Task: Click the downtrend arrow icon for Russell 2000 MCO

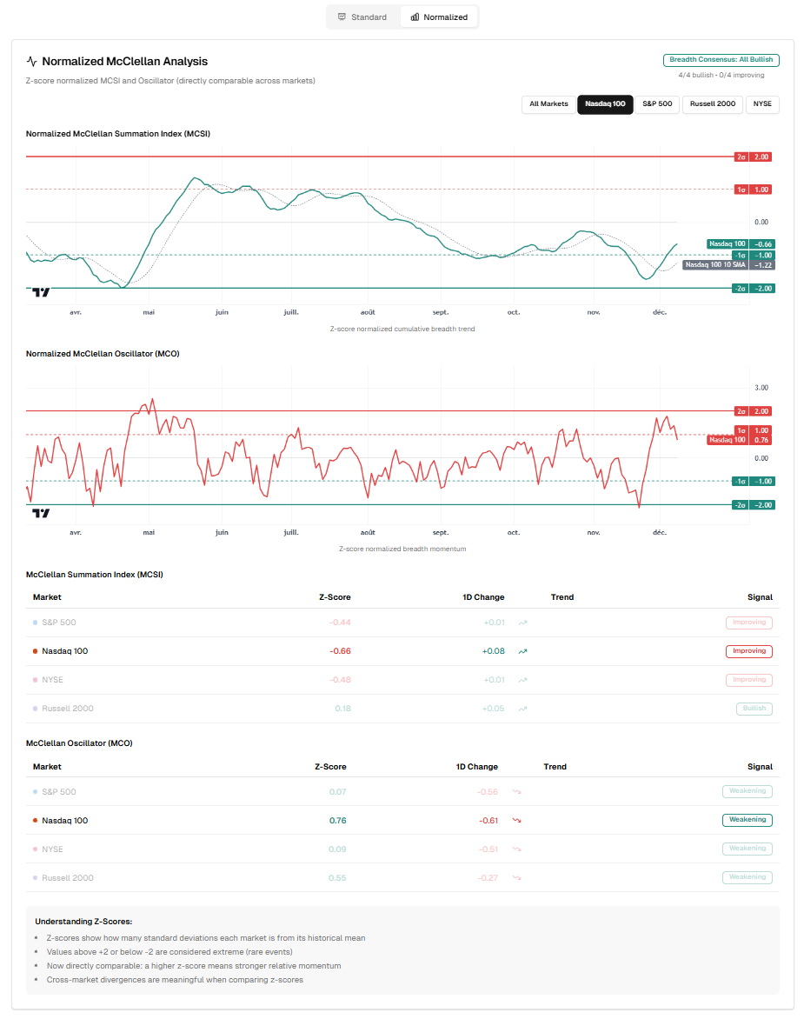Action: (517, 877)
